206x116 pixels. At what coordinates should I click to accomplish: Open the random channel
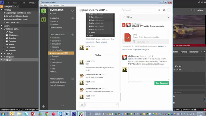pyautogui.click(x=55, y=24)
